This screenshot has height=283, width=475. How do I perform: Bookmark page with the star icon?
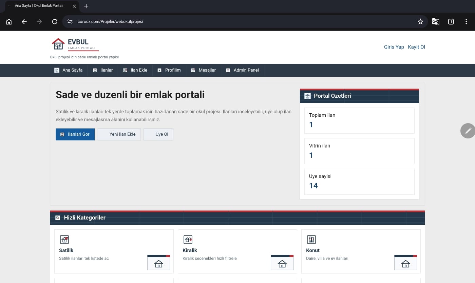pyautogui.click(x=420, y=22)
